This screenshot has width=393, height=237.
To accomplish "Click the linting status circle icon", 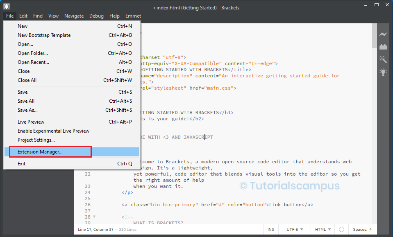I will click(x=341, y=230).
